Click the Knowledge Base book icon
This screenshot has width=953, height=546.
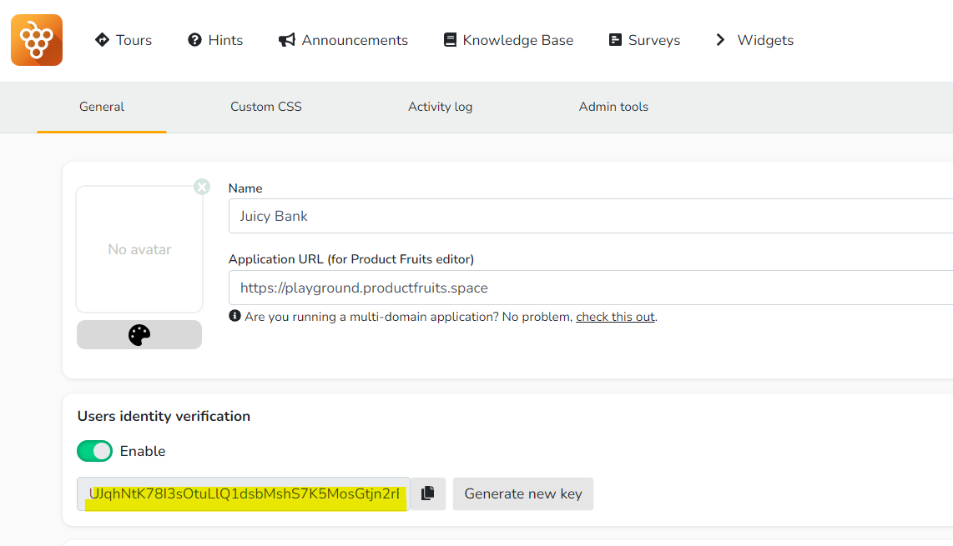coord(451,40)
